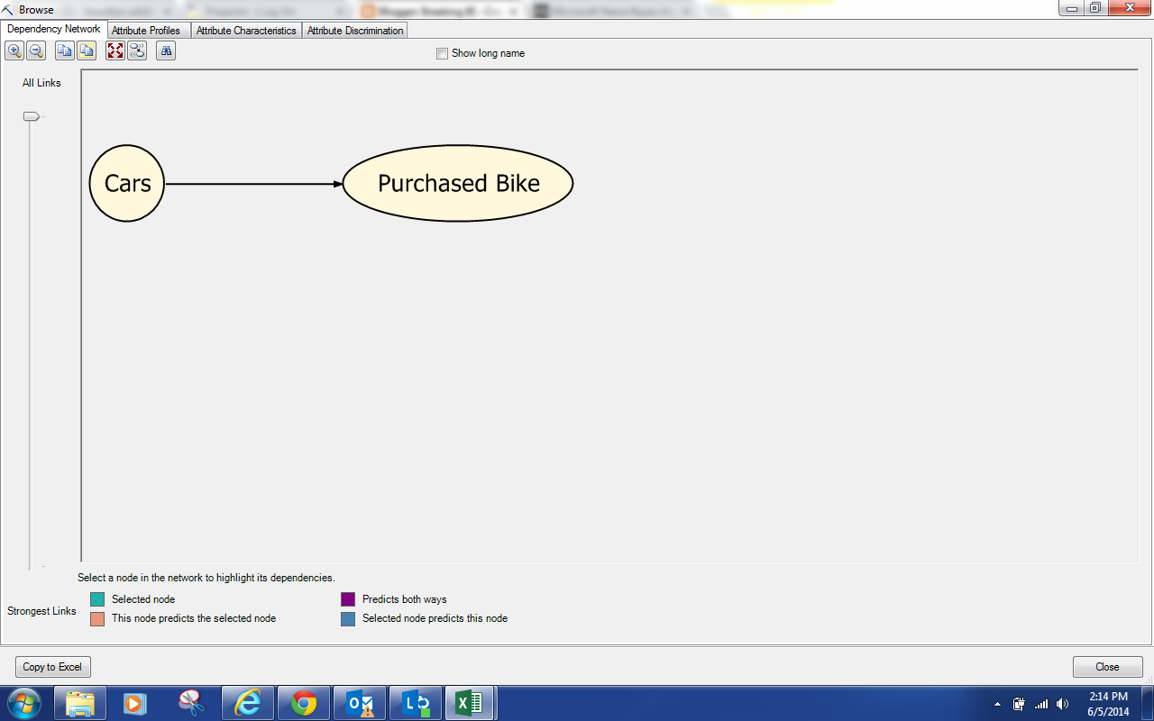Copy graph view to clipboard
The image size is (1154, 721).
coord(65,50)
